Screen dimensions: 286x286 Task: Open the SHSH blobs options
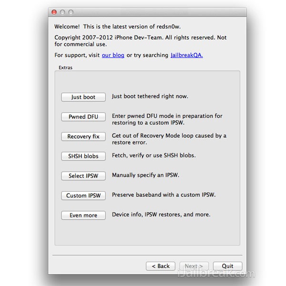83,156
